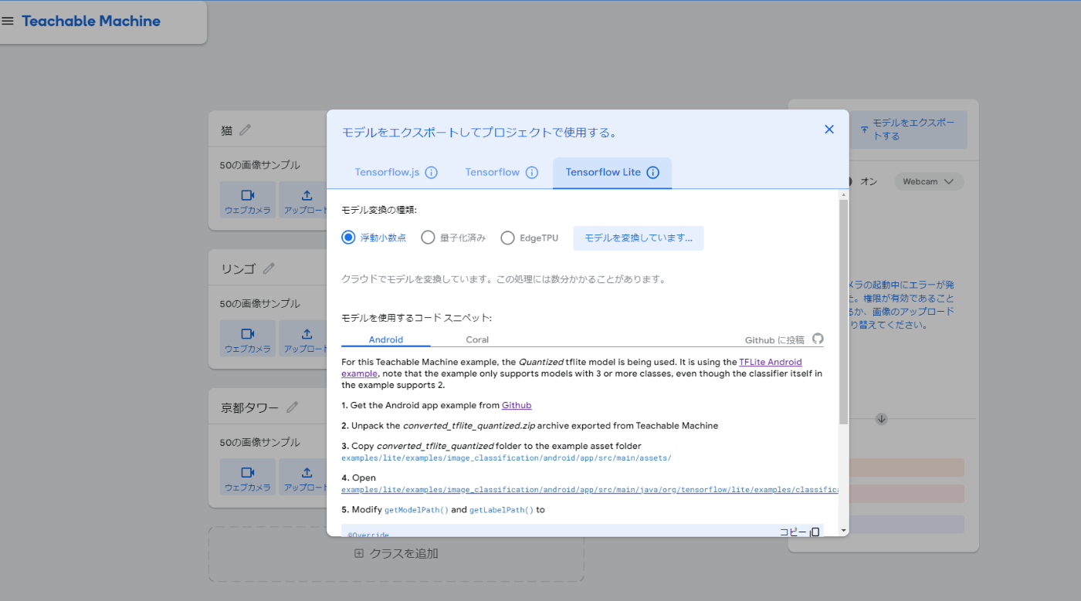Click the モデルを変換しています... button
Viewport: 1081px width, 601px height.
click(639, 238)
